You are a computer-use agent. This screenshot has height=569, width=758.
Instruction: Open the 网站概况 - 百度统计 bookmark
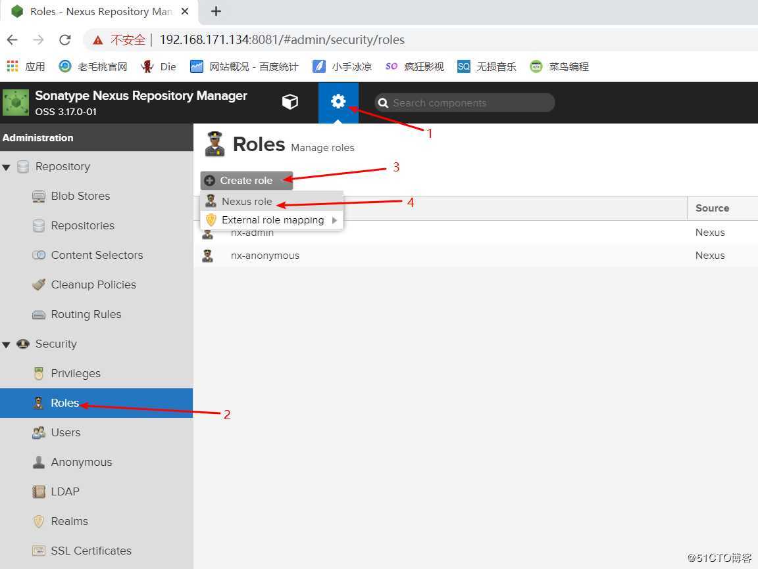[244, 66]
